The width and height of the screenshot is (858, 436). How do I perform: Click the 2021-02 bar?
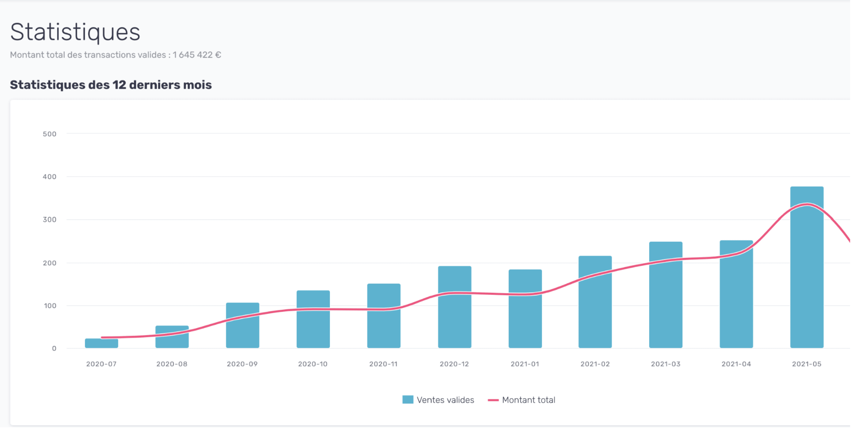click(595, 313)
